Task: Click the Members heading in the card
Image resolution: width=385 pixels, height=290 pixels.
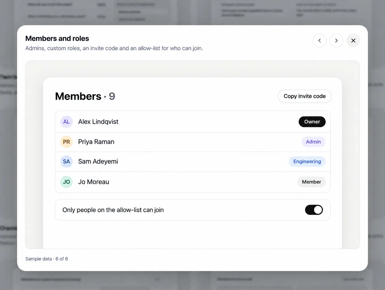Action: click(x=78, y=96)
